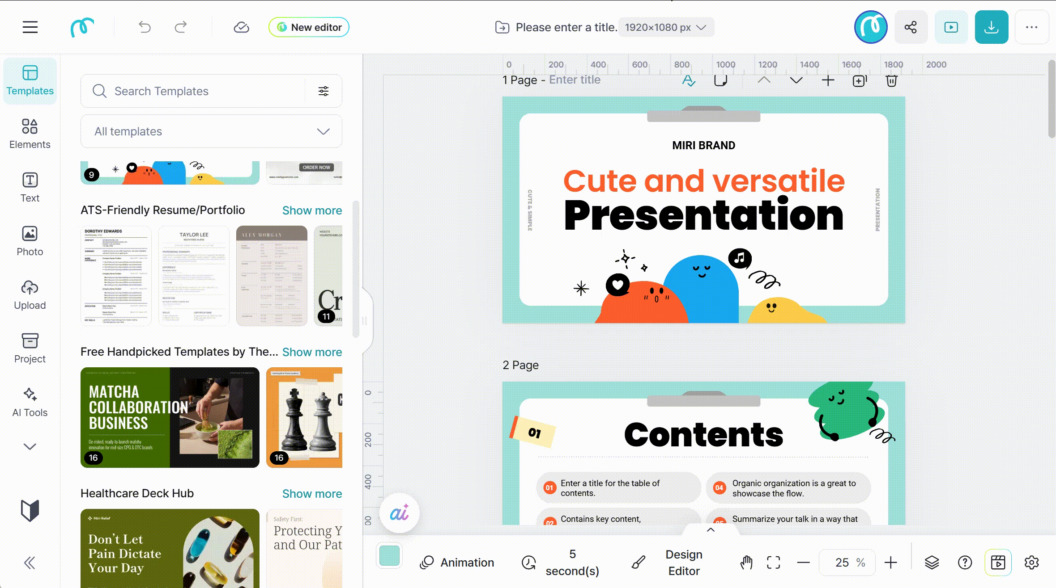Delete page 1 with trash icon
Image resolution: width=1056 pixels, height=588 pixels.
tap(891, 80)
